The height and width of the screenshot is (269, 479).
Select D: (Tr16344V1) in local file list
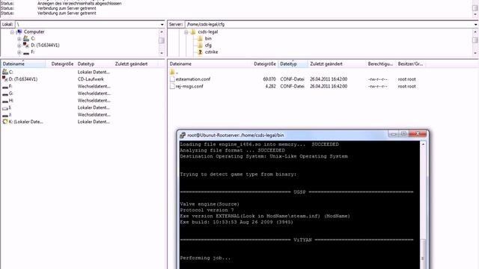(20, 79)
